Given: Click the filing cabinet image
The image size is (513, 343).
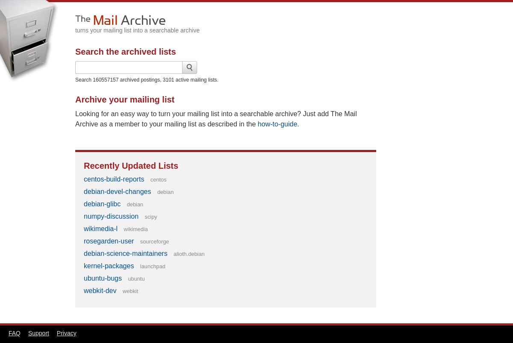Looking at the screenshot, I should [28, 40].
